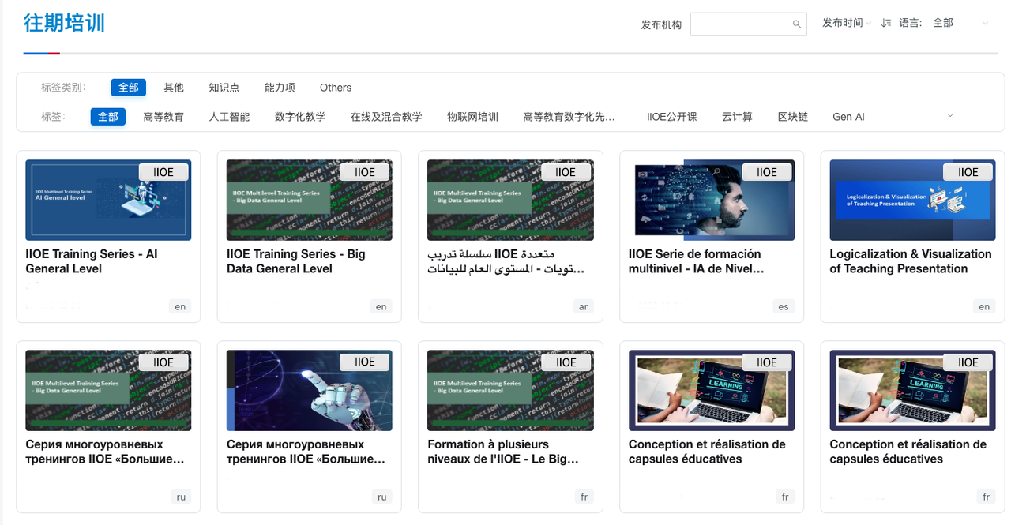
Task: Filter by the 区块链 tag
Action: 792,117
